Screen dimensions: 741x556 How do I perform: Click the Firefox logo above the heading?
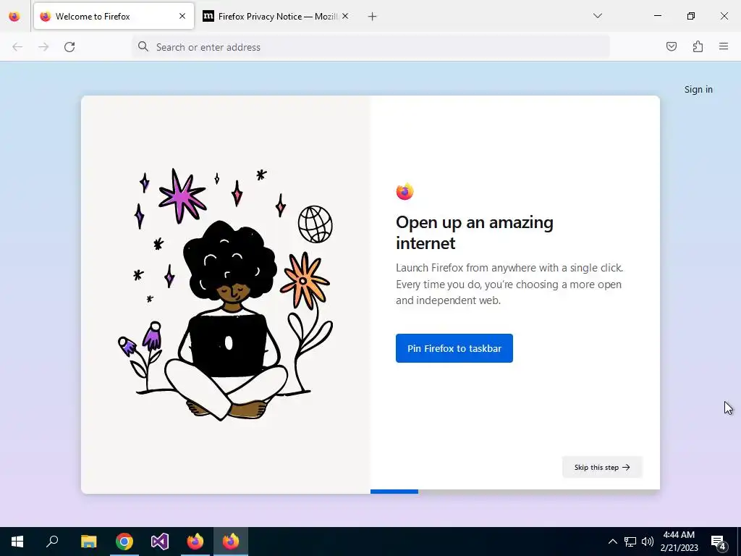[405, 191]
